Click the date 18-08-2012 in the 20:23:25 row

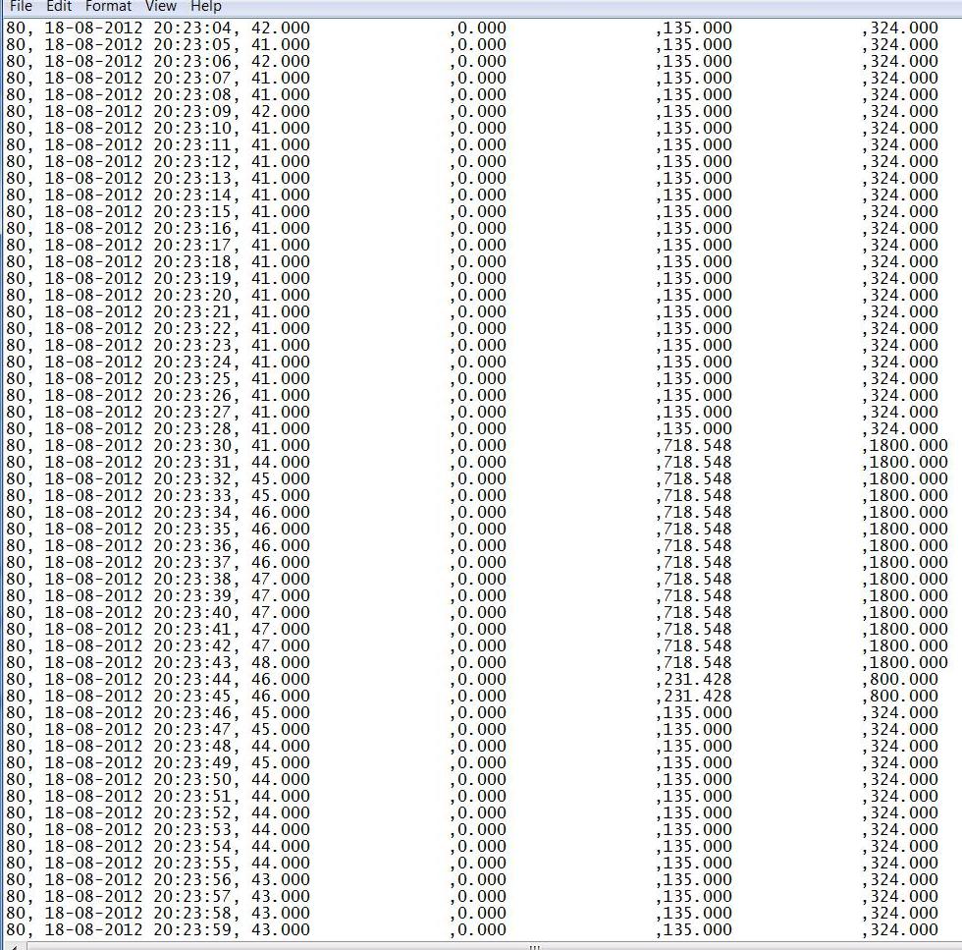click(93, 379)
